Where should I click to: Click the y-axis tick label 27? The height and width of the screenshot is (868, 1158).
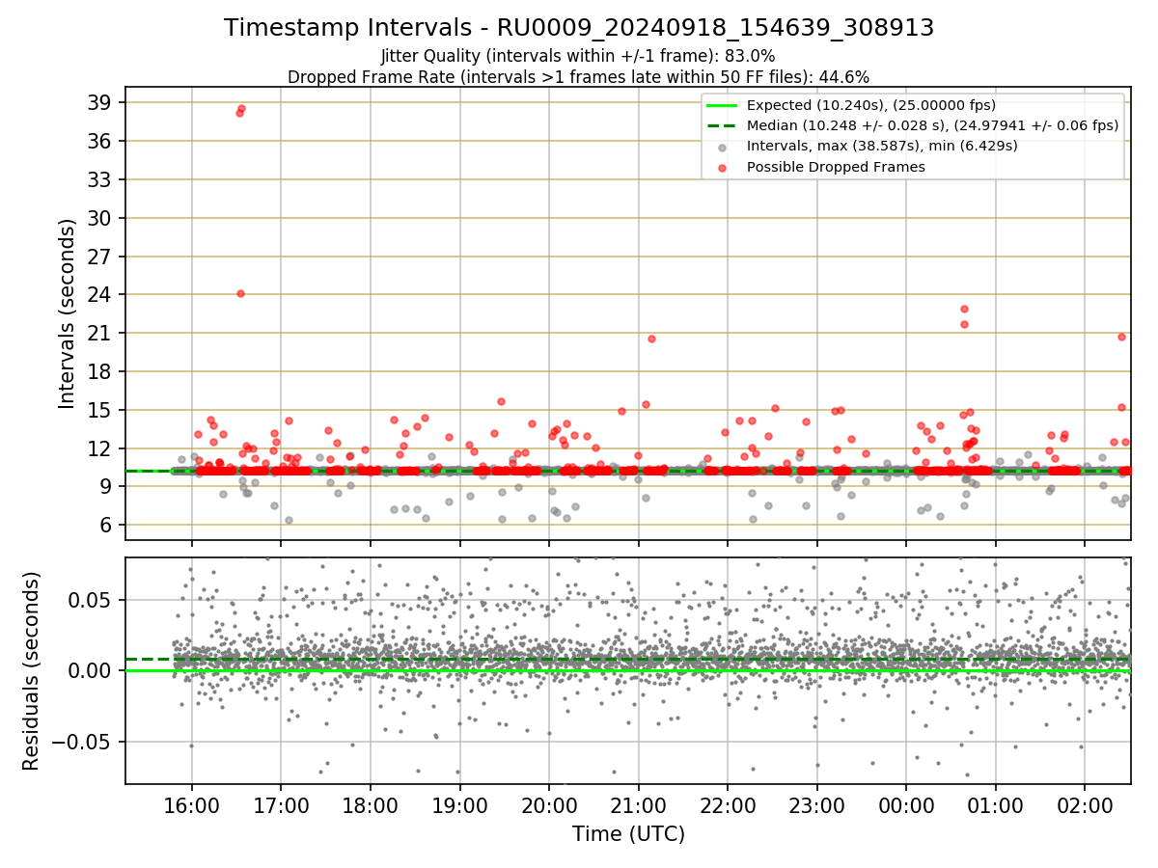pyautogui.click(x=98, y=257)
